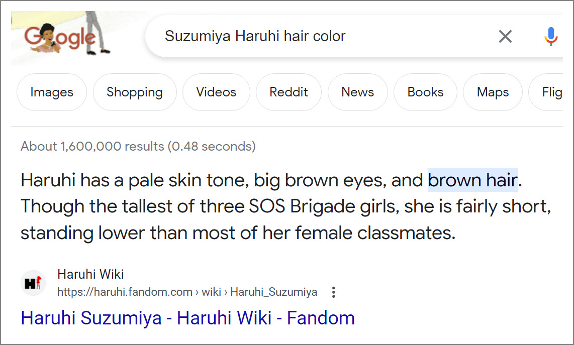The image size is (574, 345).
Task: Select the Videos filter chip
Action: [x=216, y=92]
